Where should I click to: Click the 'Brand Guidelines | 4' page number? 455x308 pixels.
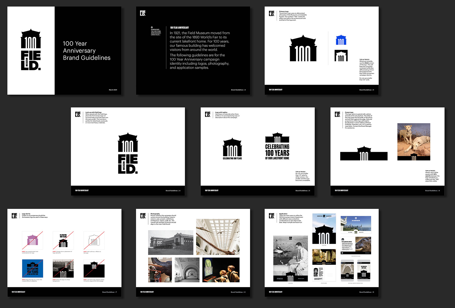coord(173,191)
